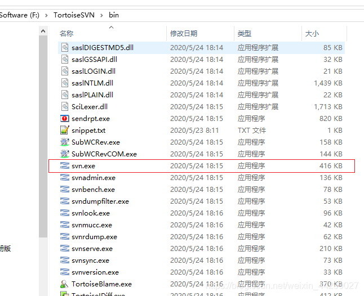Click the 1,439 KB size of saslNTLM.dll

pyautogui.click(x=328, y=83)
